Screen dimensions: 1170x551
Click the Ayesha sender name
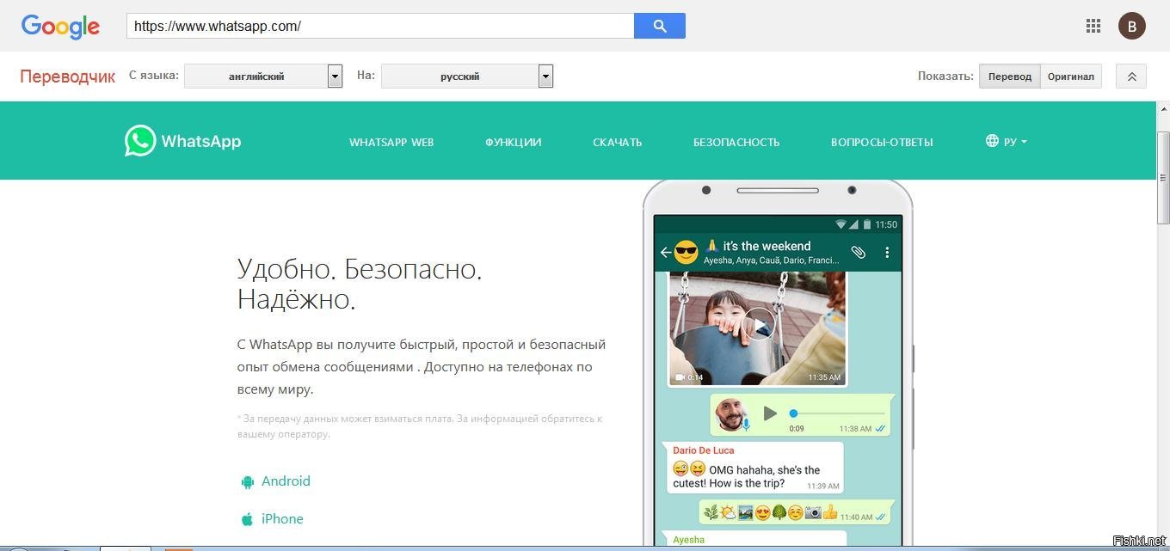pos(688,540)
